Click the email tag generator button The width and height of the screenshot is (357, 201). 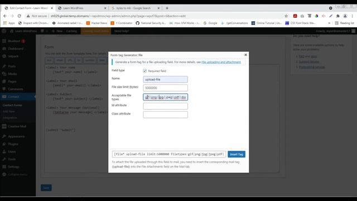coord(60,60)
